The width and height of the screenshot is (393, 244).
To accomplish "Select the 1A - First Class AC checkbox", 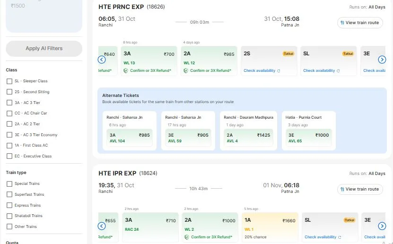I will (x=9, y=146).
